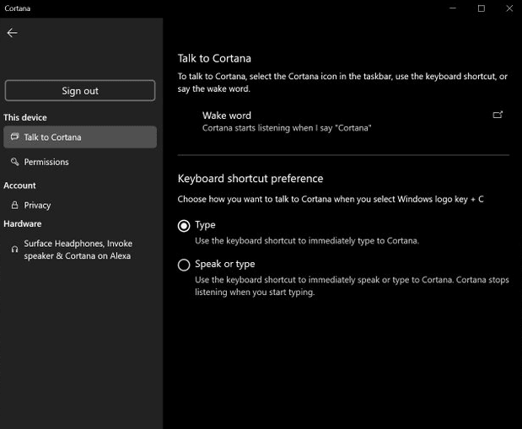Click the Account section header
The height and width of the screenshot is (429, 522).
point(19,185)
